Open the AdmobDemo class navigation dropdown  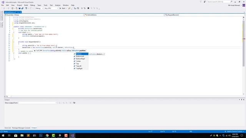[125, 15]
